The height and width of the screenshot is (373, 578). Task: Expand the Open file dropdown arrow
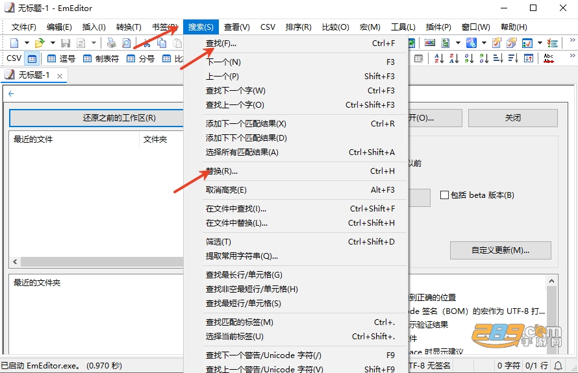coord(53,43)
